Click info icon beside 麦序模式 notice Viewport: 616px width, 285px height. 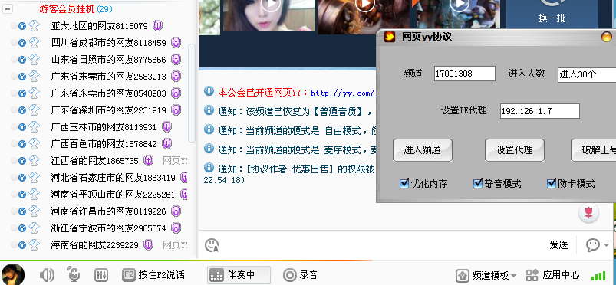[x=209, y=149]
